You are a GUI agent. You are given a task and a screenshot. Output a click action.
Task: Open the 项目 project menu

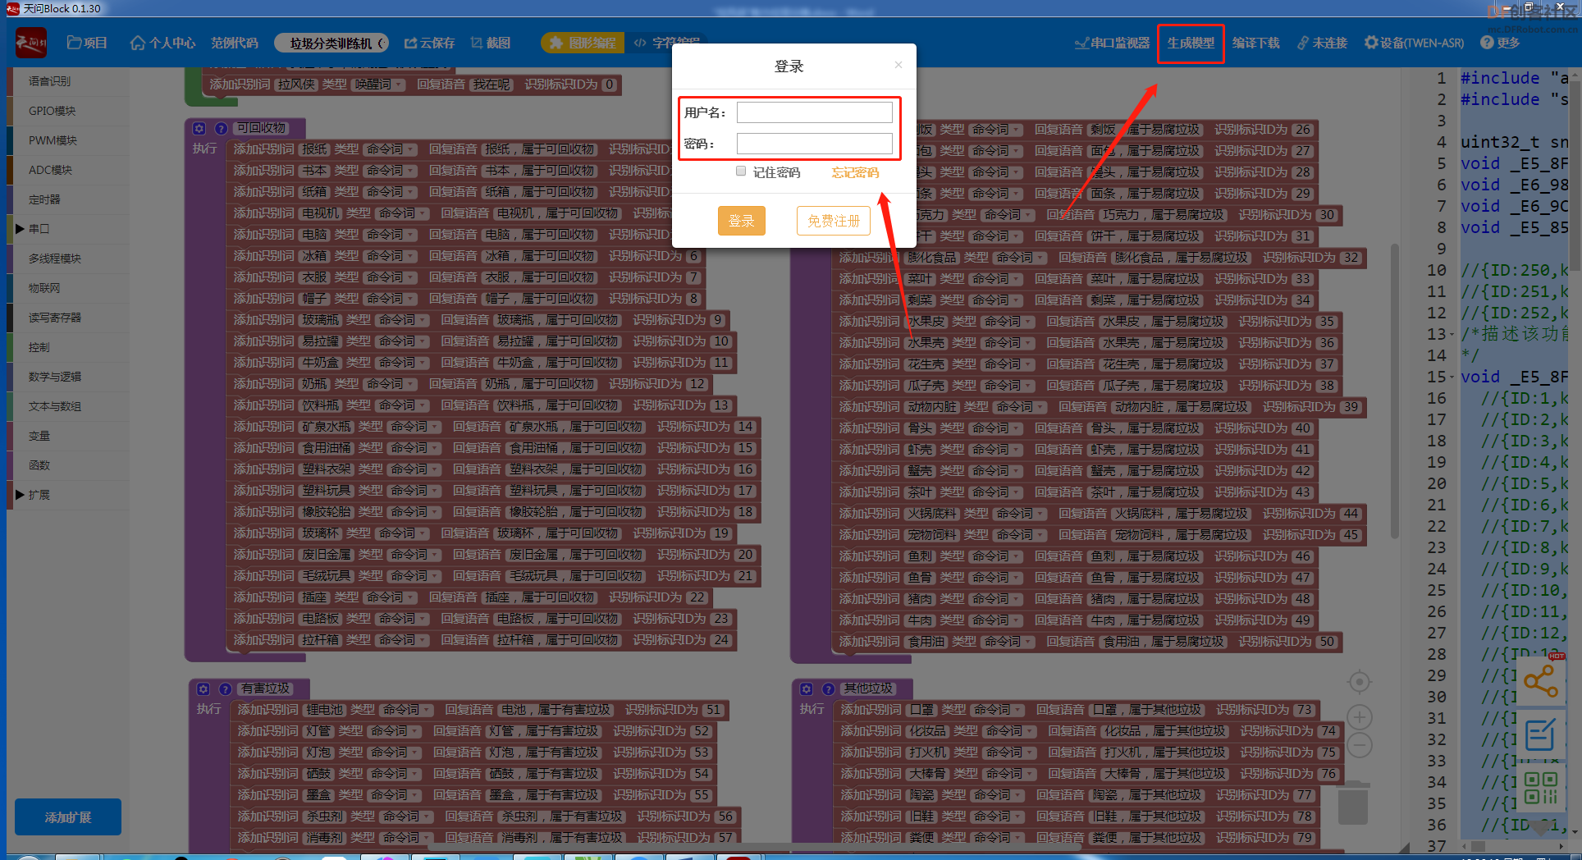point(87,43)
